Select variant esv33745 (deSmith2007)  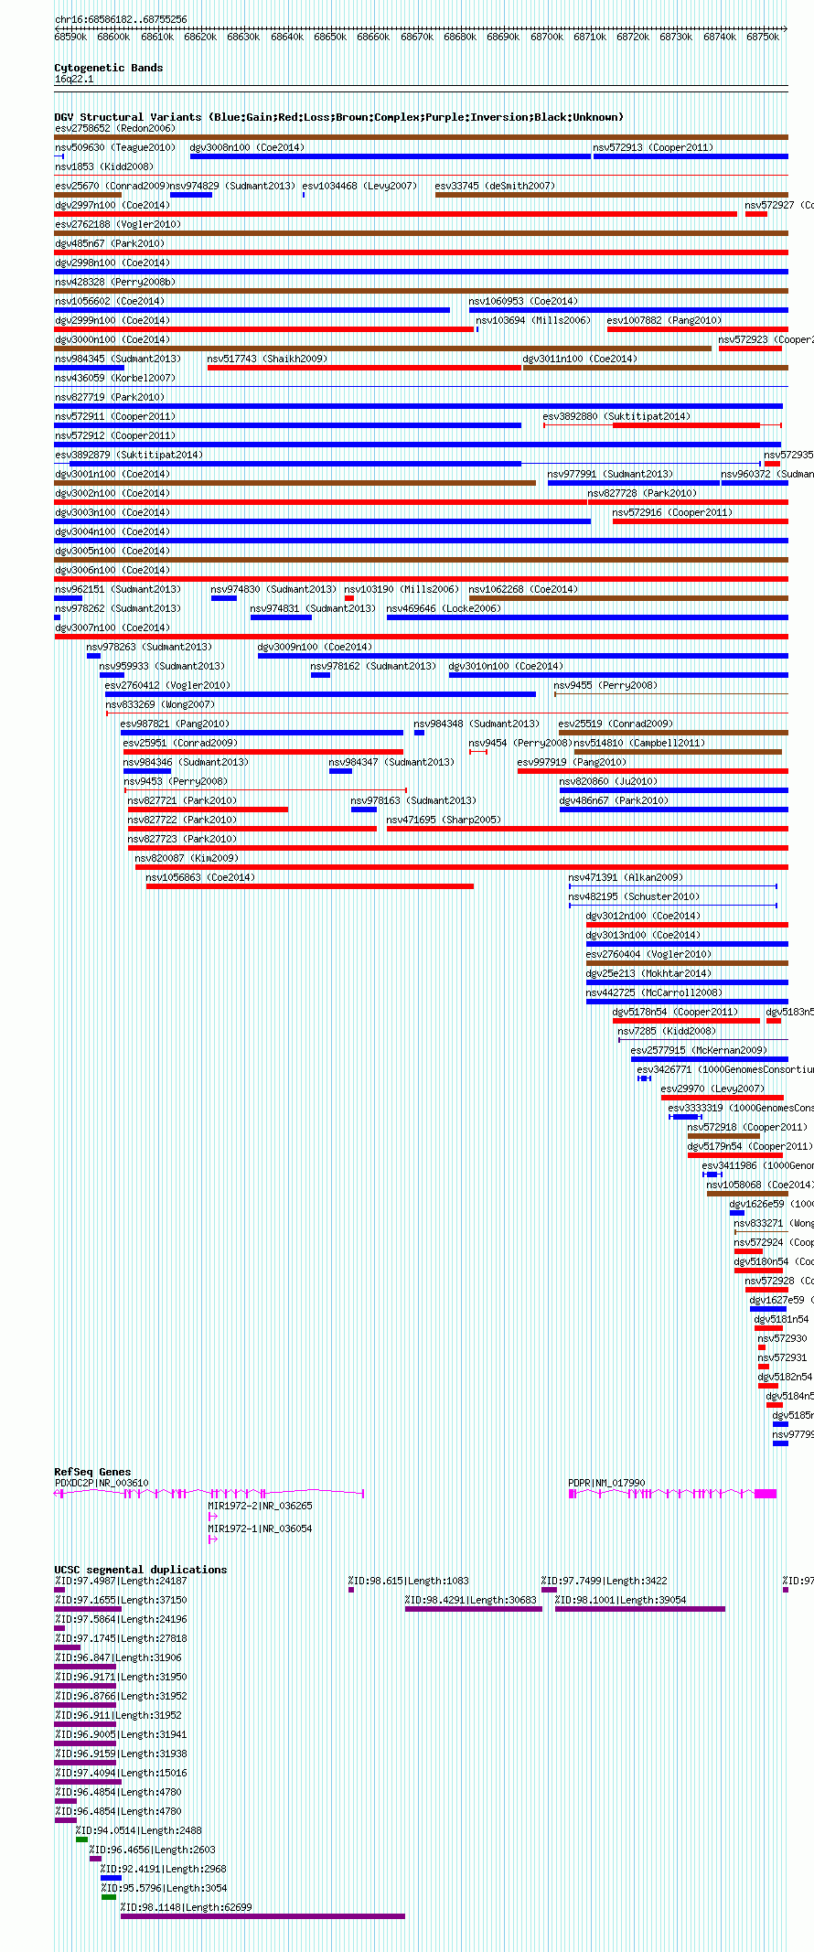coord(495,187)
